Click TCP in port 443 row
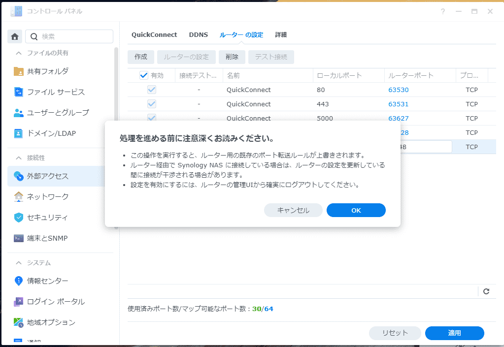This screenshot has height=347, width=504. pyautogui.click(x=471, y=104)
